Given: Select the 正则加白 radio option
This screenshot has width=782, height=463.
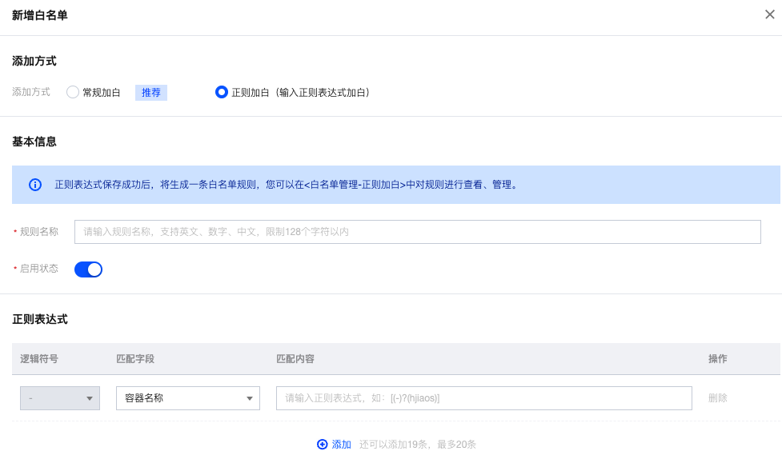Looking at the screenshot, I should [x=222, y=92].
